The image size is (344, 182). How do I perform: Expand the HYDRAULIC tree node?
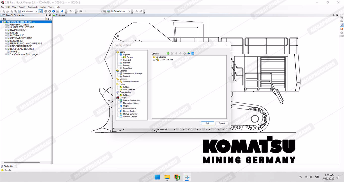coord(6,35)
